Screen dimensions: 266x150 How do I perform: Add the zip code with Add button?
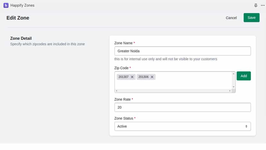click(244, 76)
